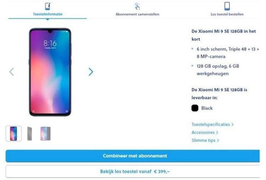Open the Toestelinformatie tab
The image size is (266, 180).
coord(48,14)
